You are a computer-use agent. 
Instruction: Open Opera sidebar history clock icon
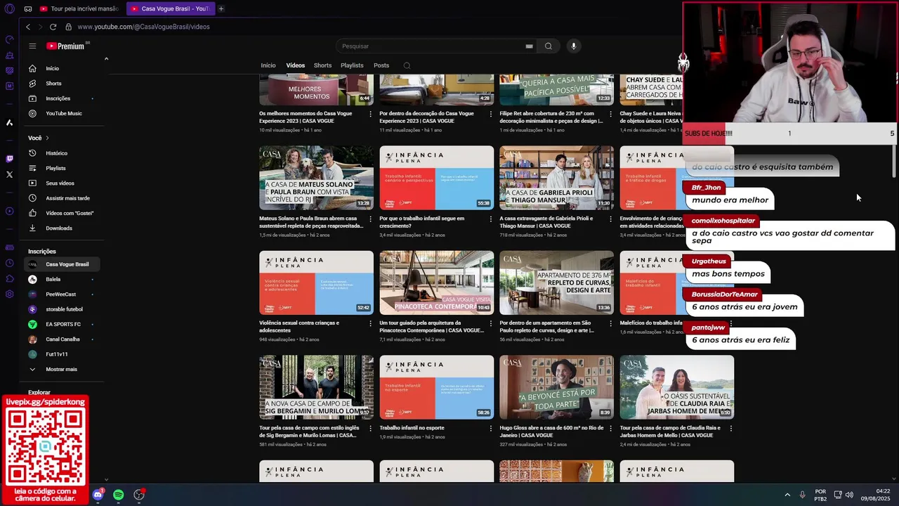pos(9,263)
